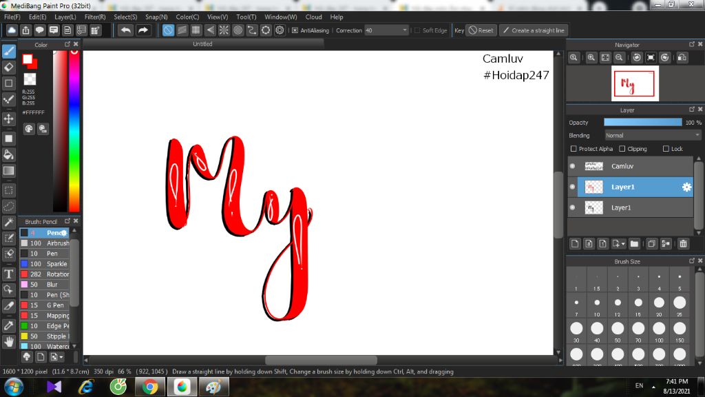This screenshot has height=397, width=705.
Task: Select the Airbrush brush
Action: click(x=45, y=243)
